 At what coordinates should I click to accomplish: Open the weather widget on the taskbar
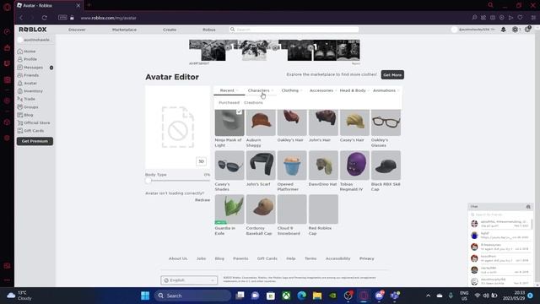click(x=20, y=296)
